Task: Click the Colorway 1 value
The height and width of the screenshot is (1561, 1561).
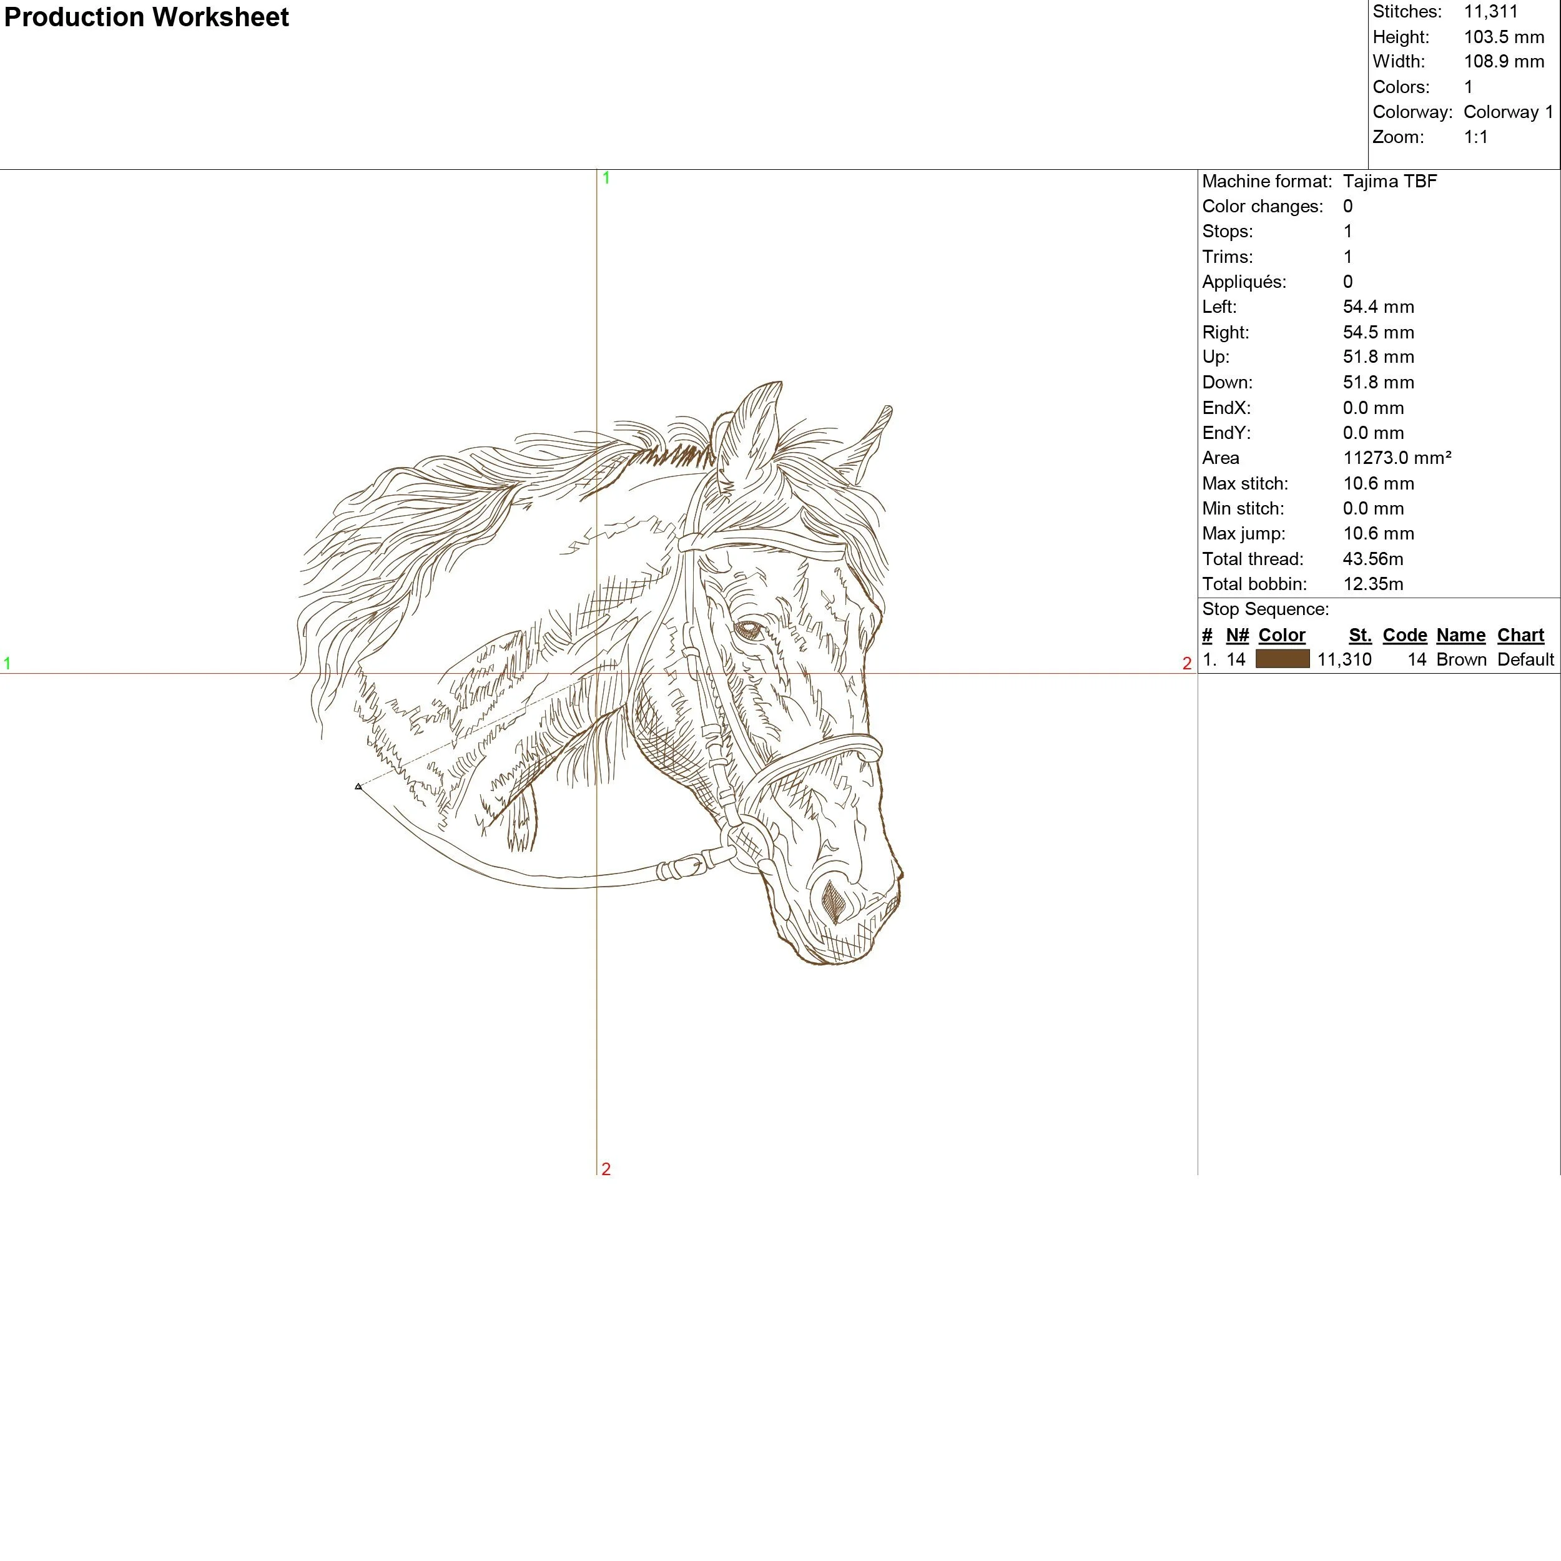Action: [1508, 112]
